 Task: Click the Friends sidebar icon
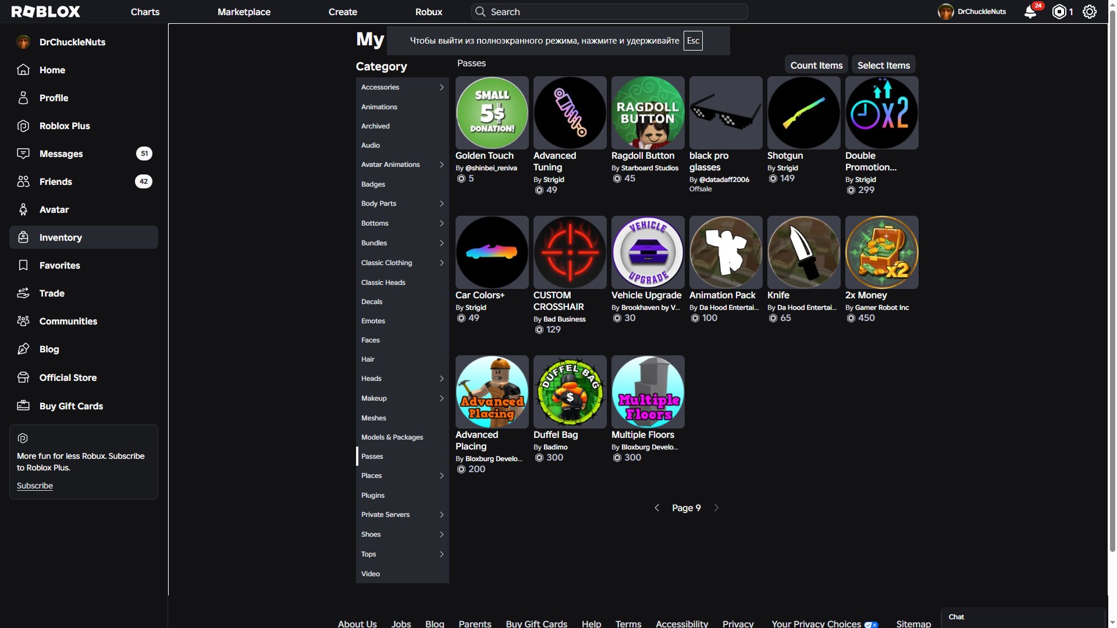23,181
